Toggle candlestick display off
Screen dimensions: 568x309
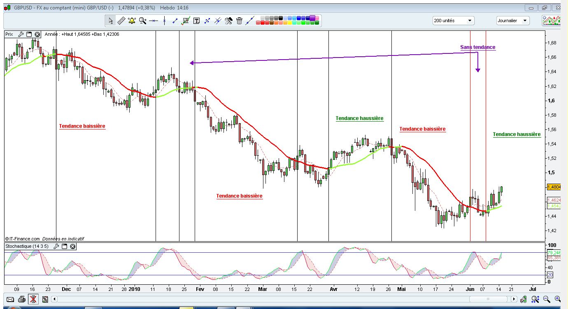[x=33, y=300]
